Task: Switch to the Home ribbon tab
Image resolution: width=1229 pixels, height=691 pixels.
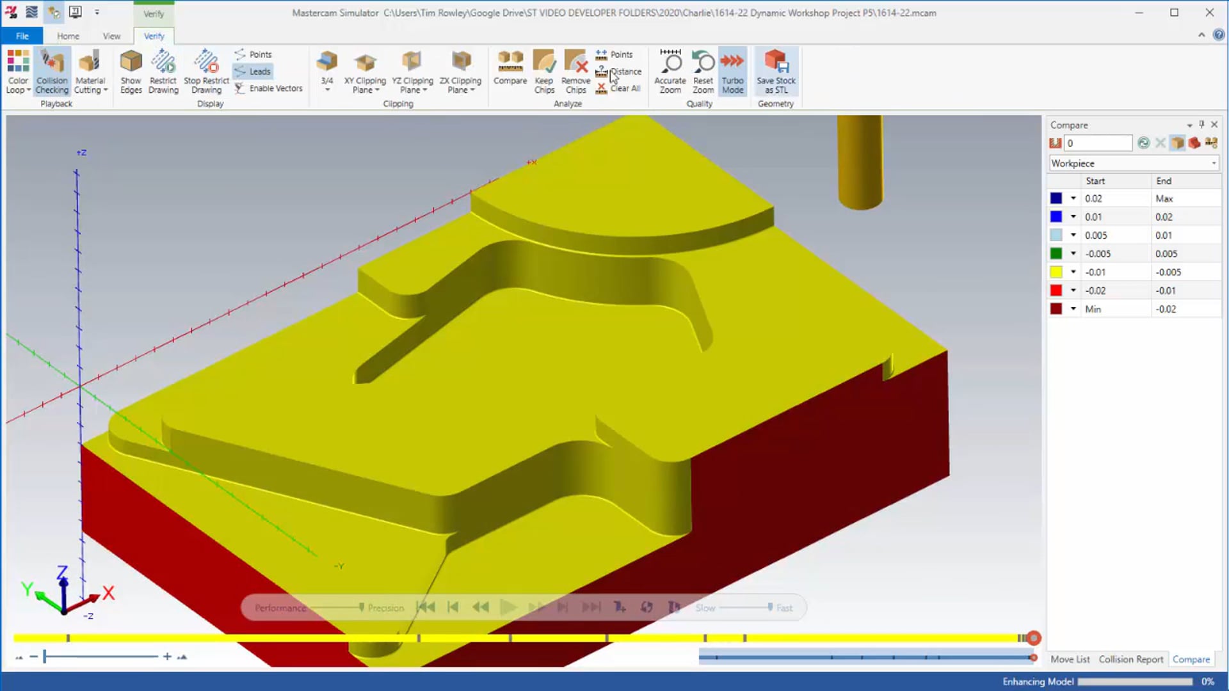Action: point(68,36)
